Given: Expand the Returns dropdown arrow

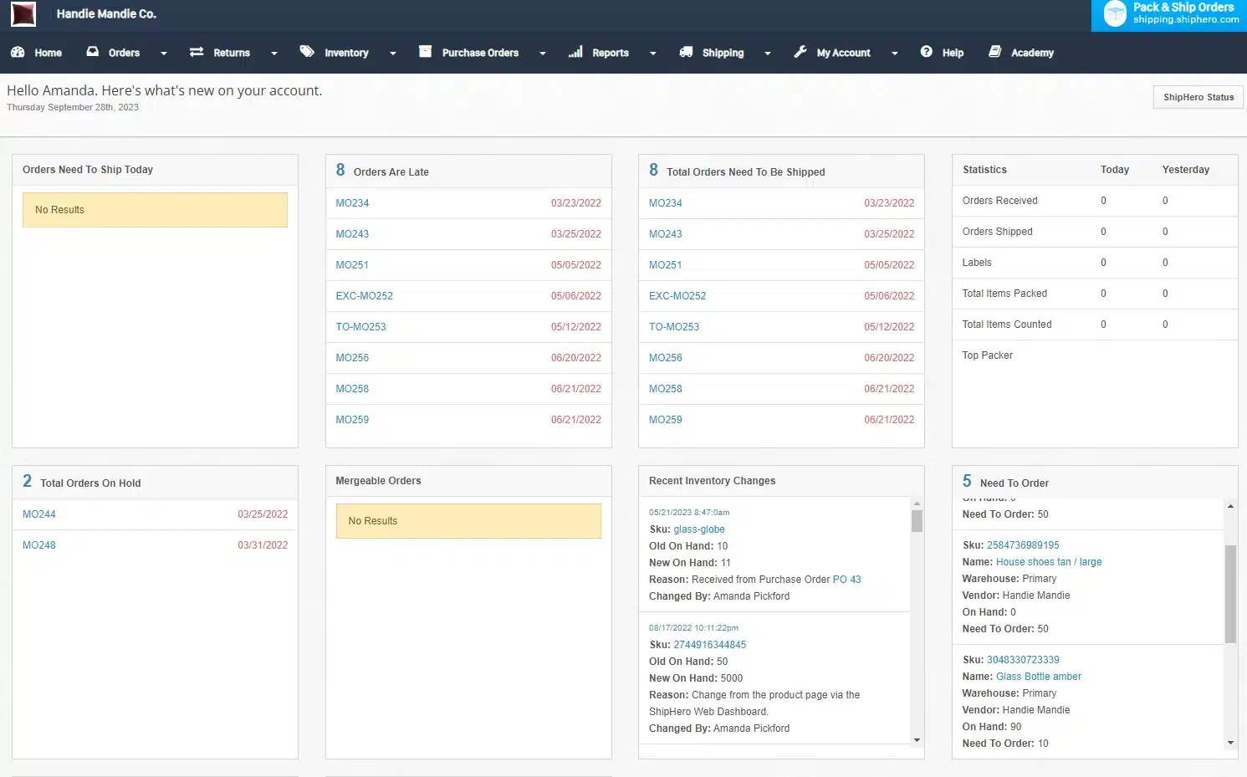Looking at the screenshot, I should tap(274, 54).
